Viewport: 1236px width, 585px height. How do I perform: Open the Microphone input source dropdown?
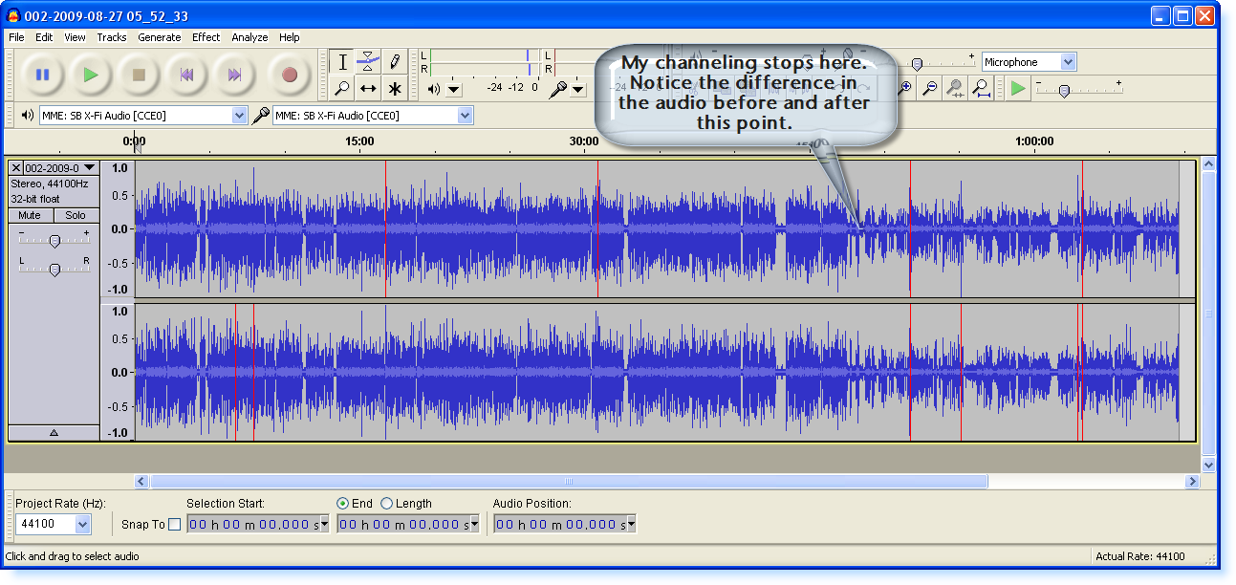1068,62
